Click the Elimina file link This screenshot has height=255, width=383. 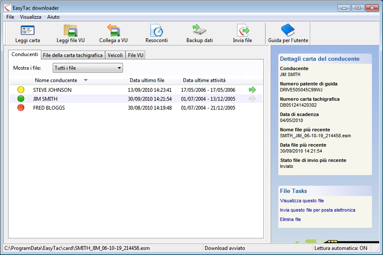(290, 219)
